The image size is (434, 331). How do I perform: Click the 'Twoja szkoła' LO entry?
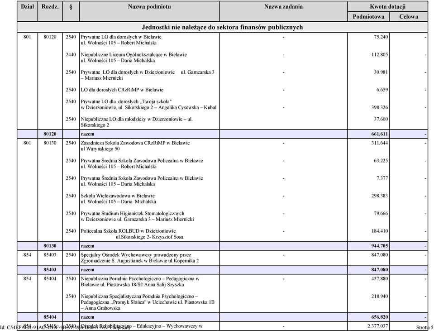(148, 105)
